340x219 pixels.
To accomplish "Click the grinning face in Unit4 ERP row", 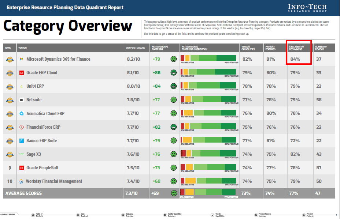I will pos(173,86).
